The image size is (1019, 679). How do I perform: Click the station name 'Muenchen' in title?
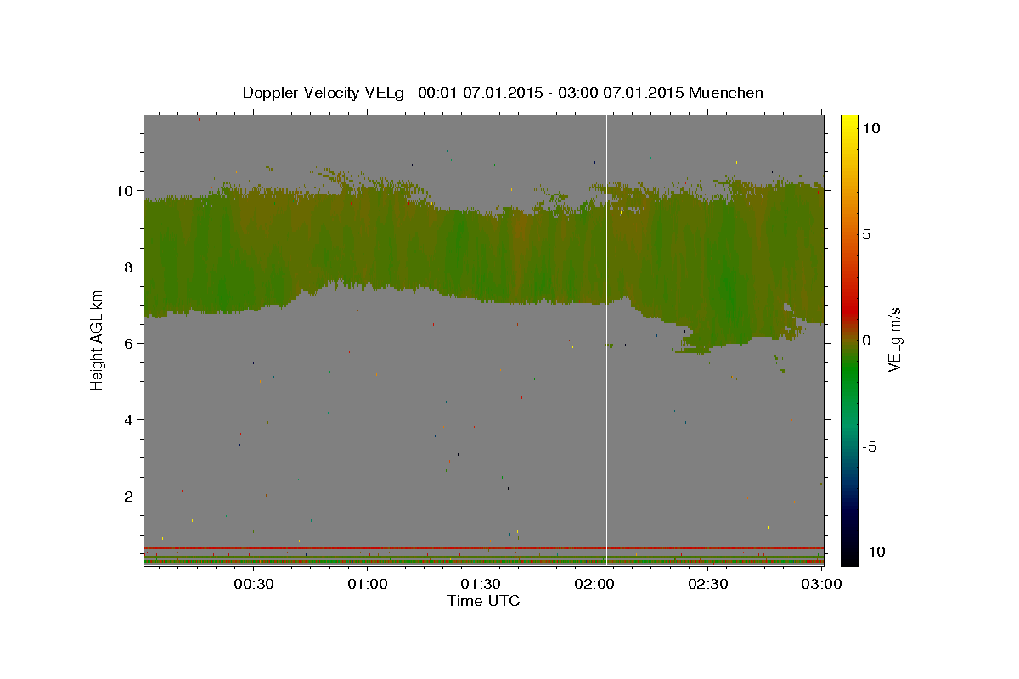pos(726,93)
